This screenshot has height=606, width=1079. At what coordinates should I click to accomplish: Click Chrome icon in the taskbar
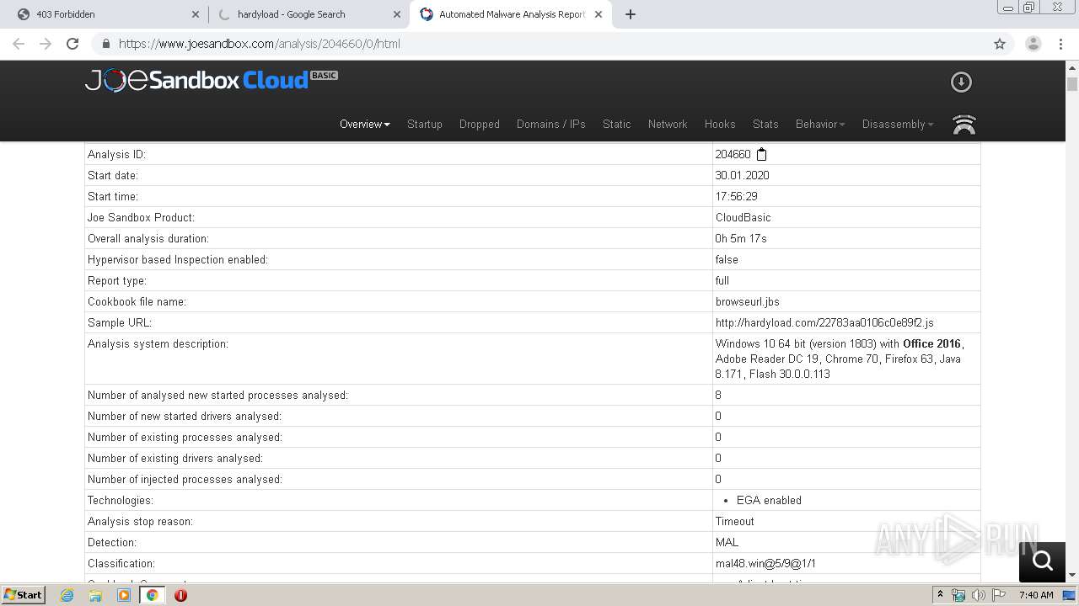pyautogui.click(x=152, y=595)
